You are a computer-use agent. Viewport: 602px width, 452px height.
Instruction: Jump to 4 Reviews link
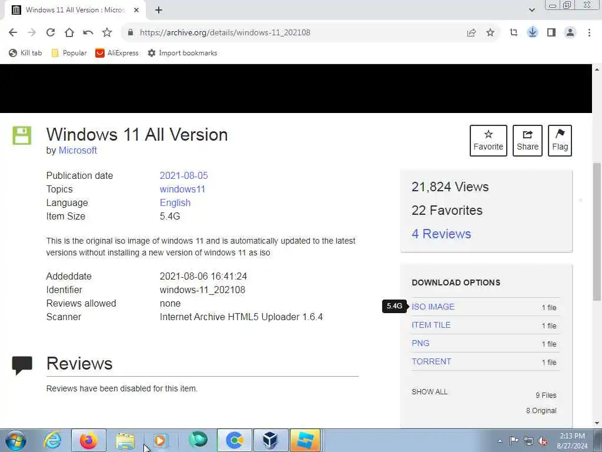coord(441,234)
